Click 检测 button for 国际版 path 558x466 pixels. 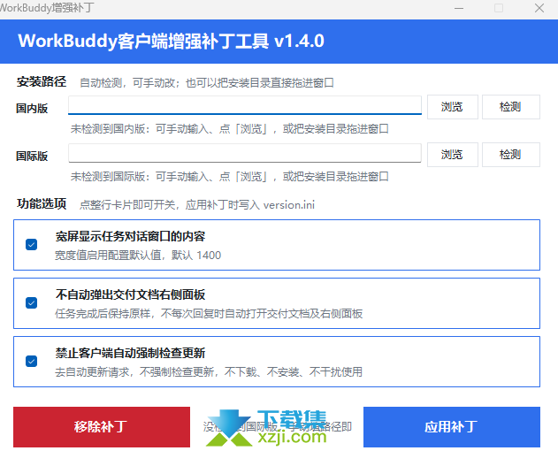tap(510, 155)
